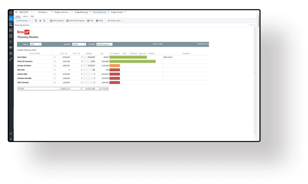Switch to the SalesReport tab
The height and width of the screenshot is (184, 308).
43,12
